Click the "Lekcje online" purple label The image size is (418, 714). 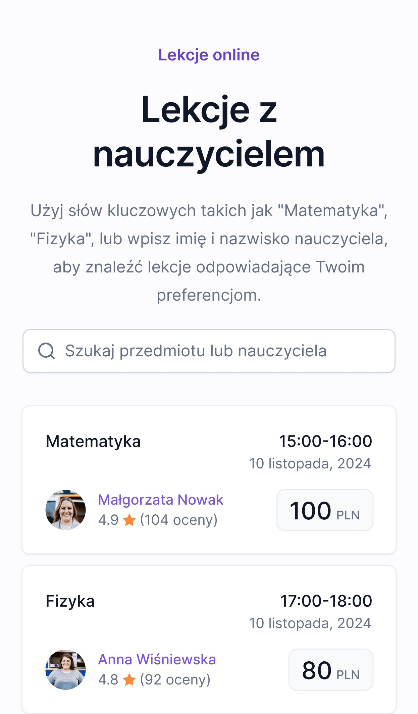[209, 55]
